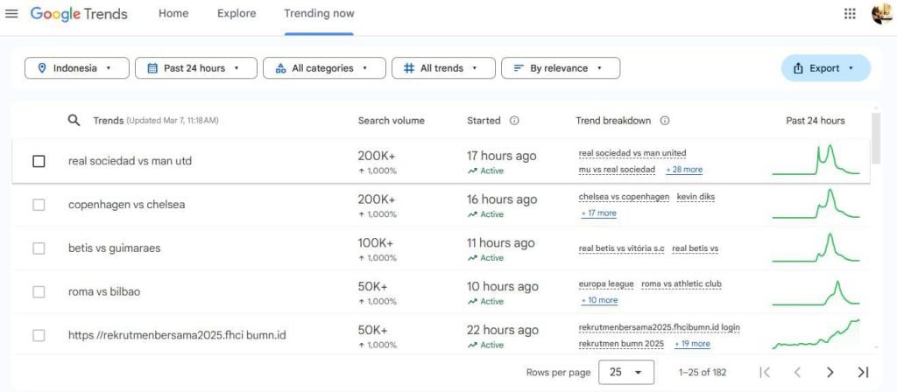
Task: Switch to the Explore tab
Action: click(x=237, y=13)
